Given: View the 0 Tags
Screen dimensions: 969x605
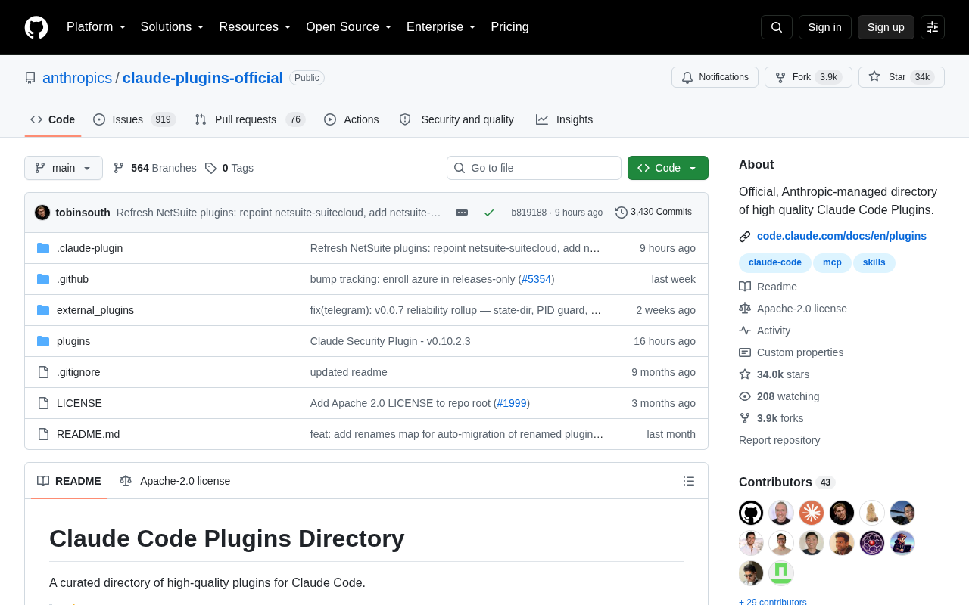Looking at the screenshot, I should coord(229,168).
